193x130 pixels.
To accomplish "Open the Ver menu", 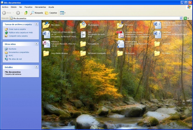I will 21,7.
